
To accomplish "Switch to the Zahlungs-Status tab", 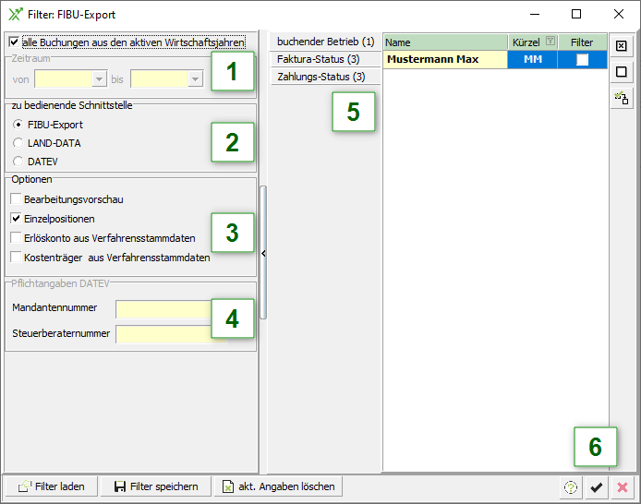I will [320, 77].
